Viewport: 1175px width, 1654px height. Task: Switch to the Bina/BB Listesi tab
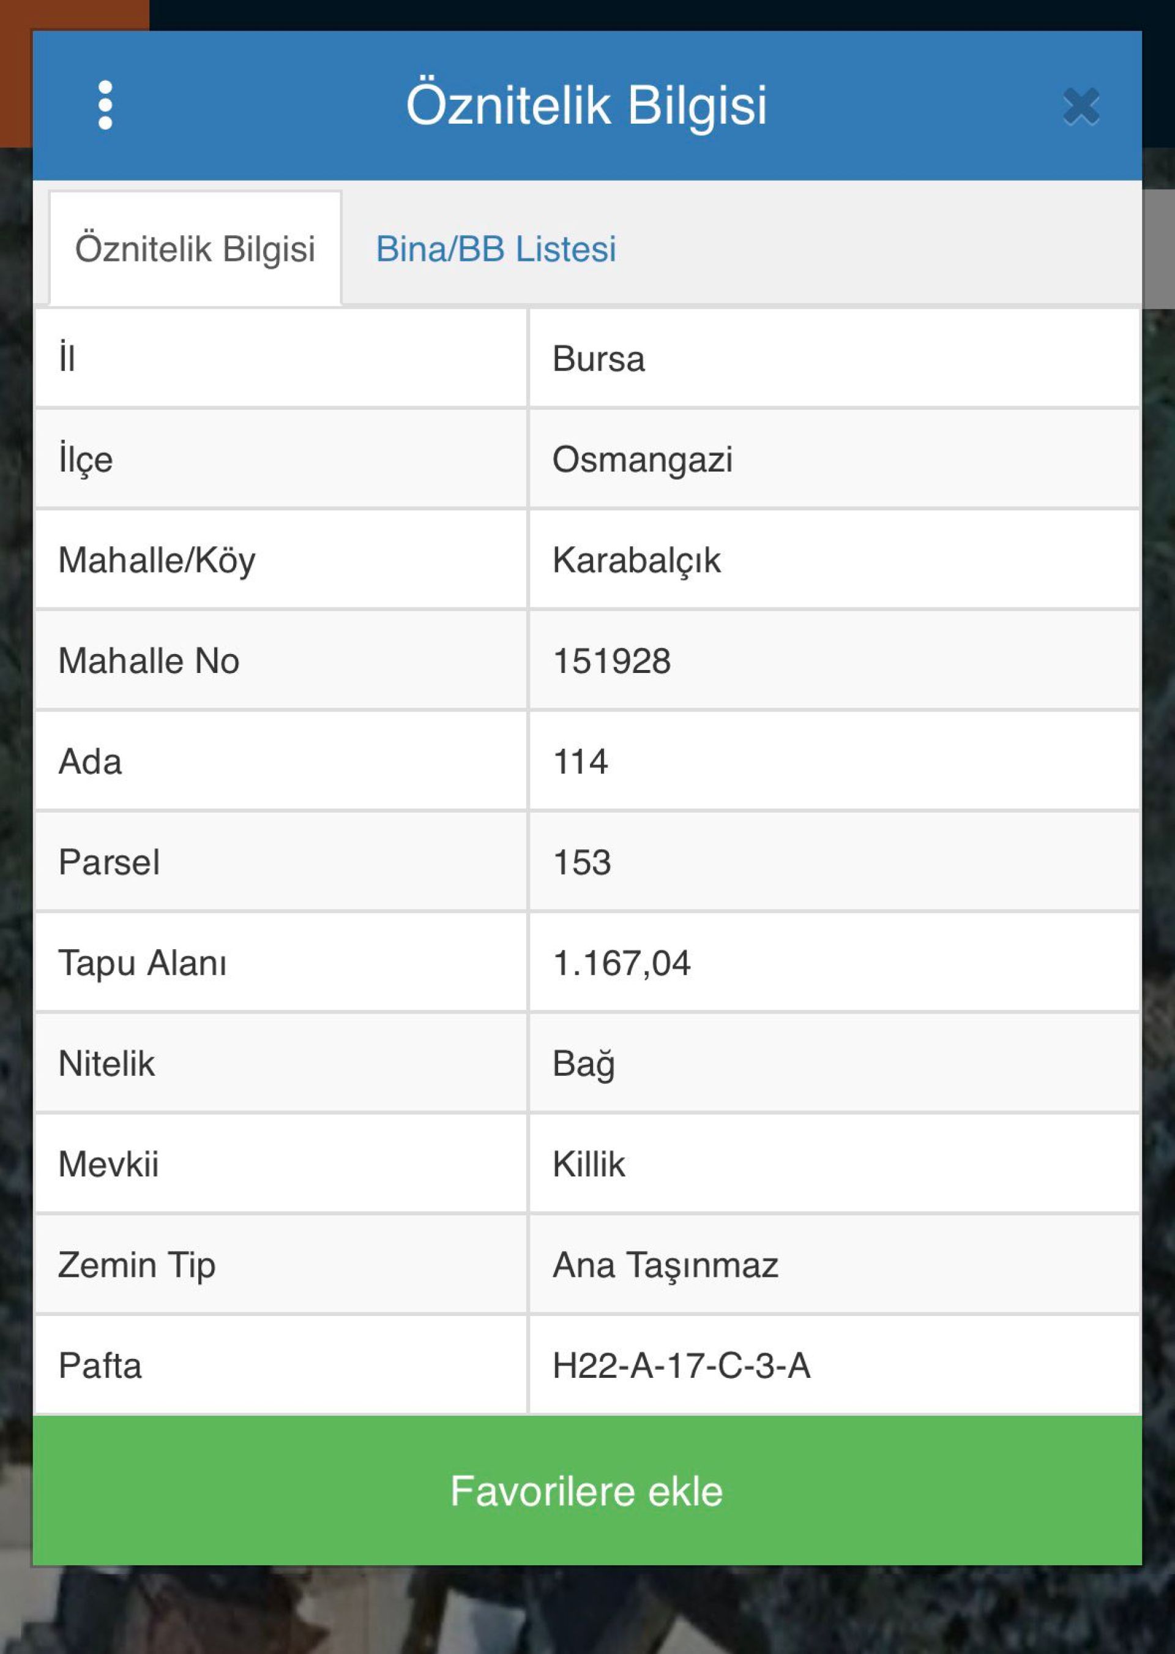click(496, 249)
